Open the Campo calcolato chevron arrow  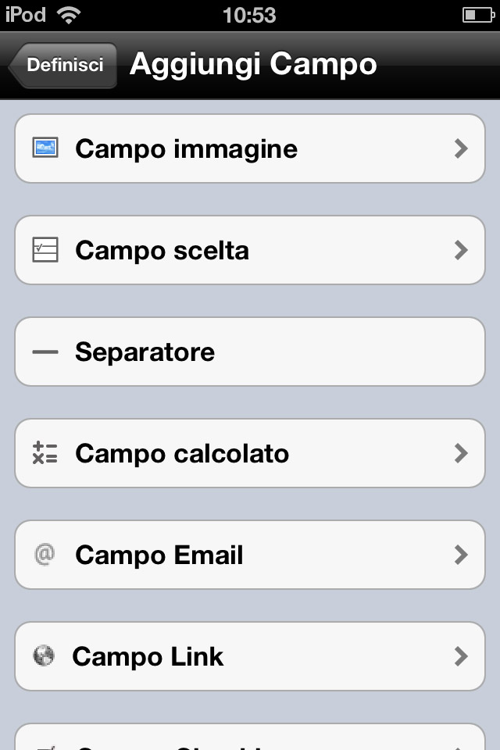(x=461, y=453)
